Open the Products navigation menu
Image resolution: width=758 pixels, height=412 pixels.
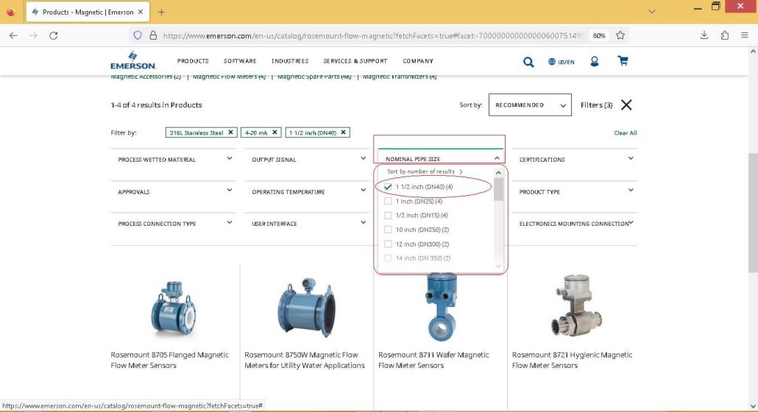(x=193, y=61)
